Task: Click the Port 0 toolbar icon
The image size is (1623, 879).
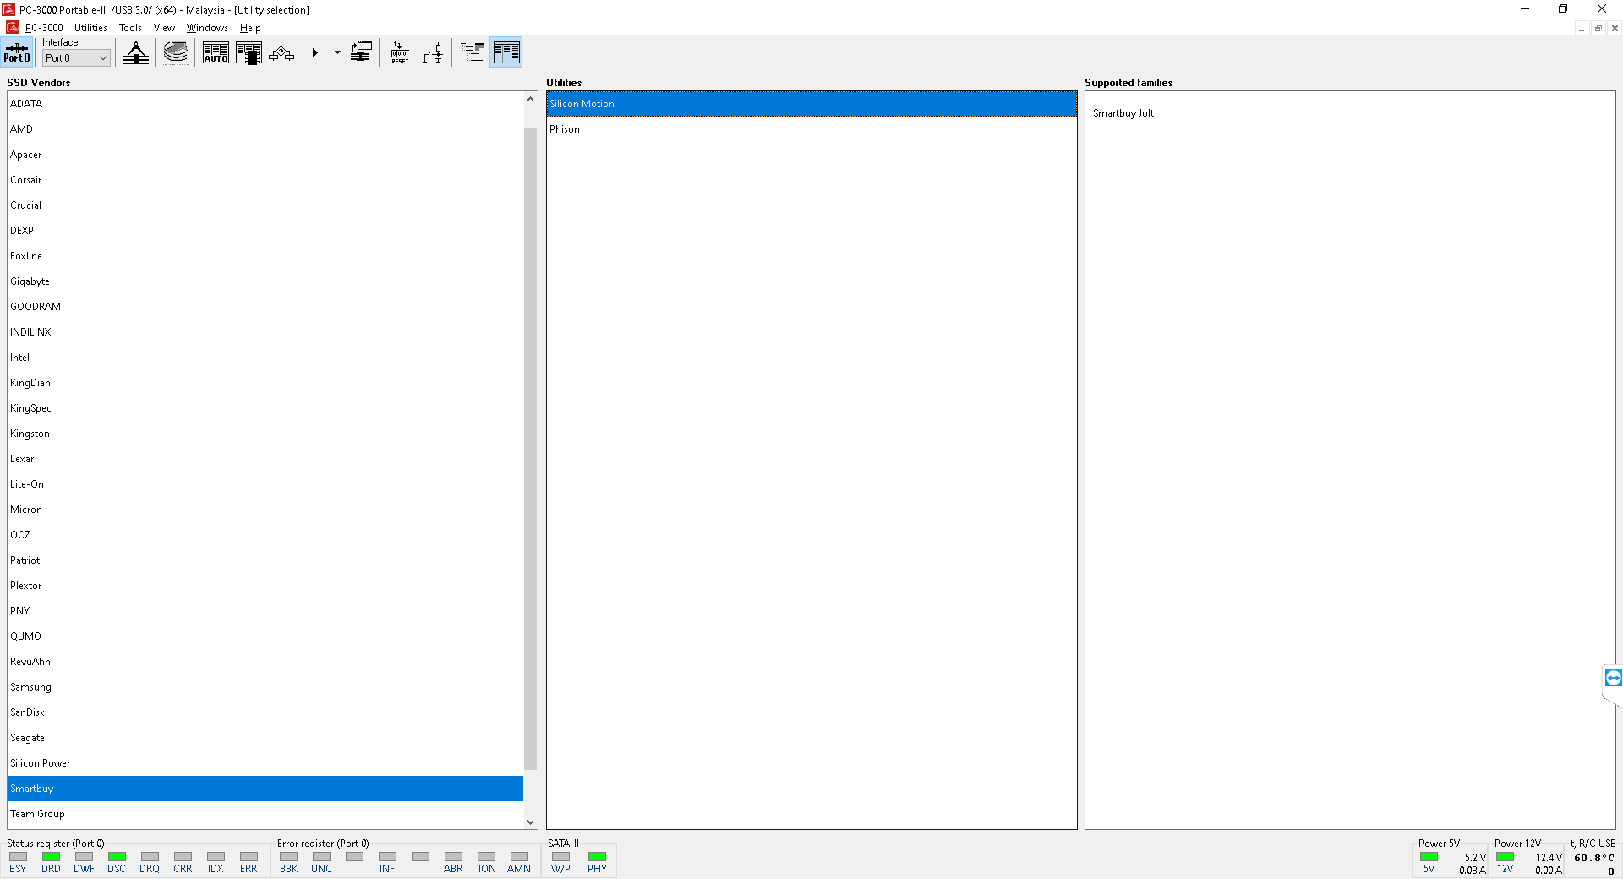Action: pyautogui.click(x=17, y=52)
